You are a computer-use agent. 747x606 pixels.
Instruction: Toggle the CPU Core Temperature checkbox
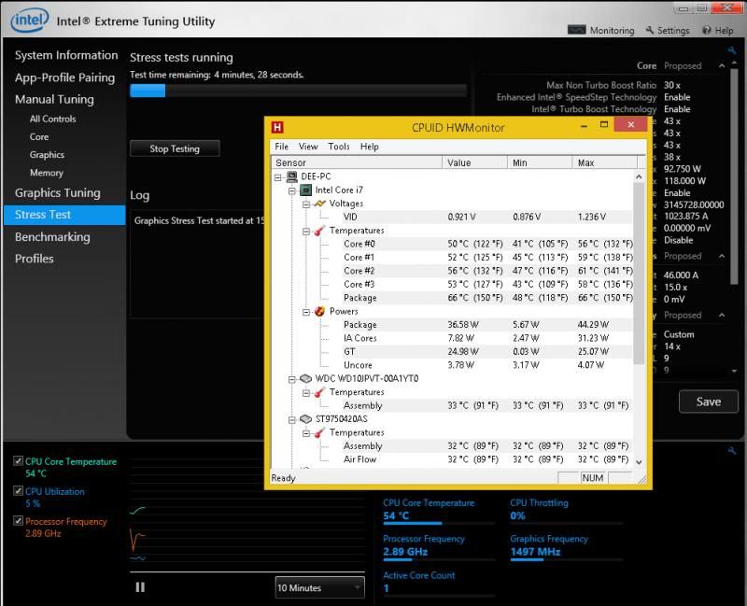point(18,461)
